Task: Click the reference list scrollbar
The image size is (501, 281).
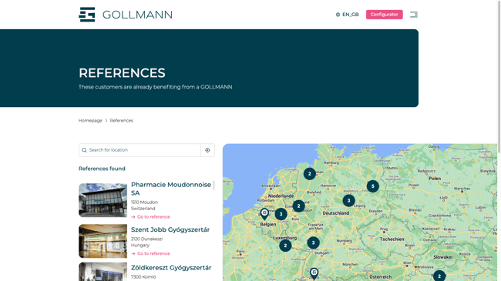Action: (x=214, y=186)
